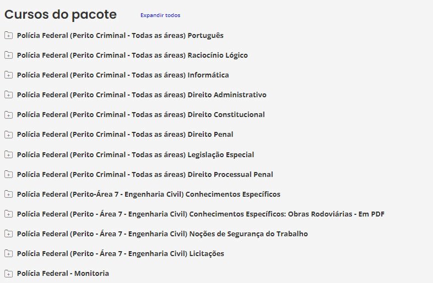The width and height of the screenshot is (433, 283).
Task: Select the Raciocínio Lógico course title
Action: pos(132,56)
